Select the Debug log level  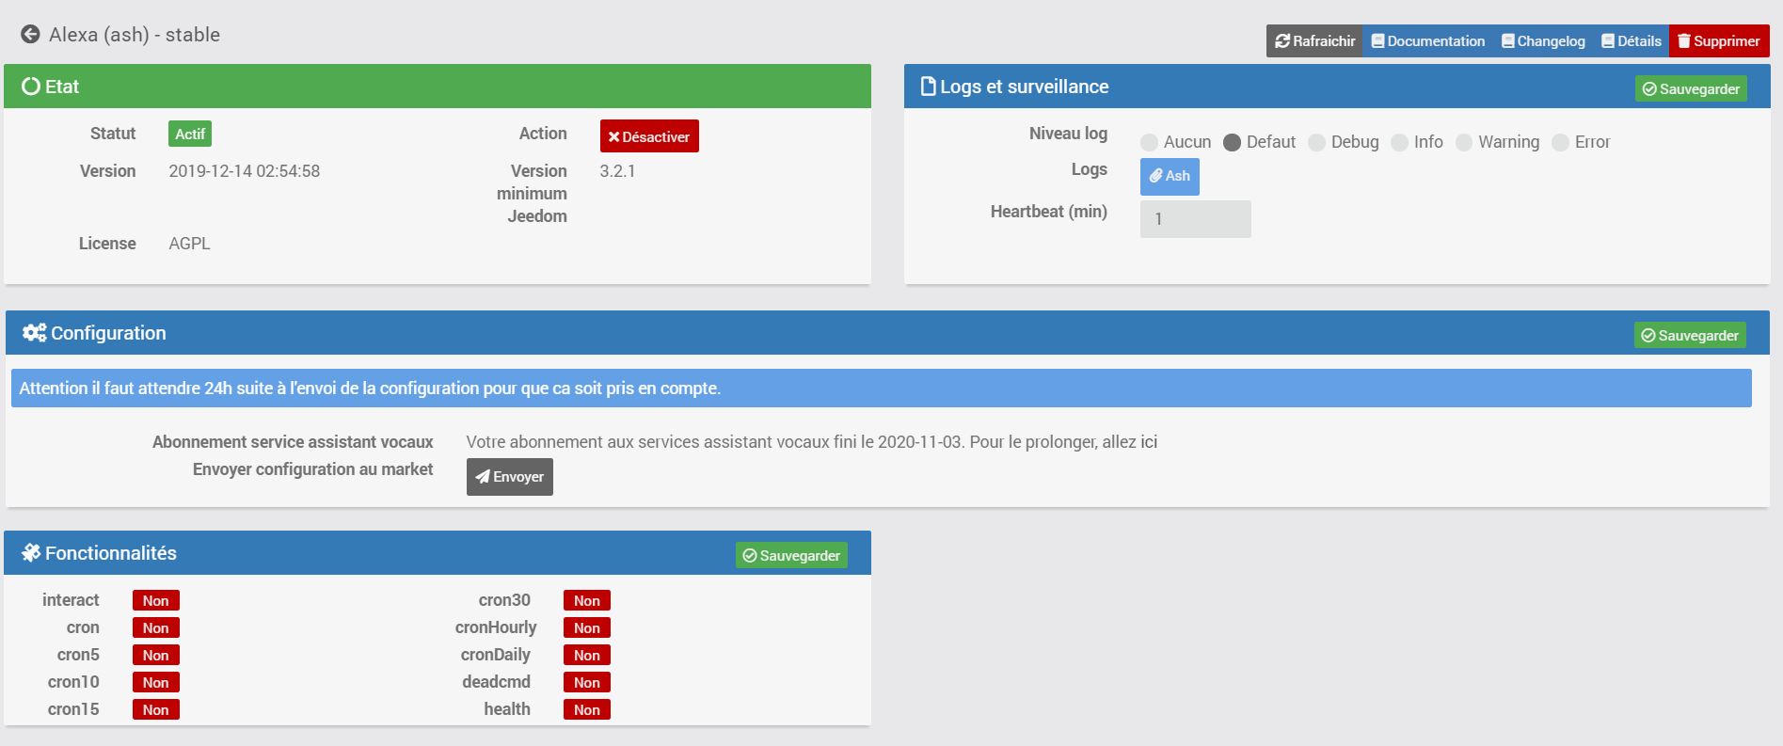point(1316,142)
